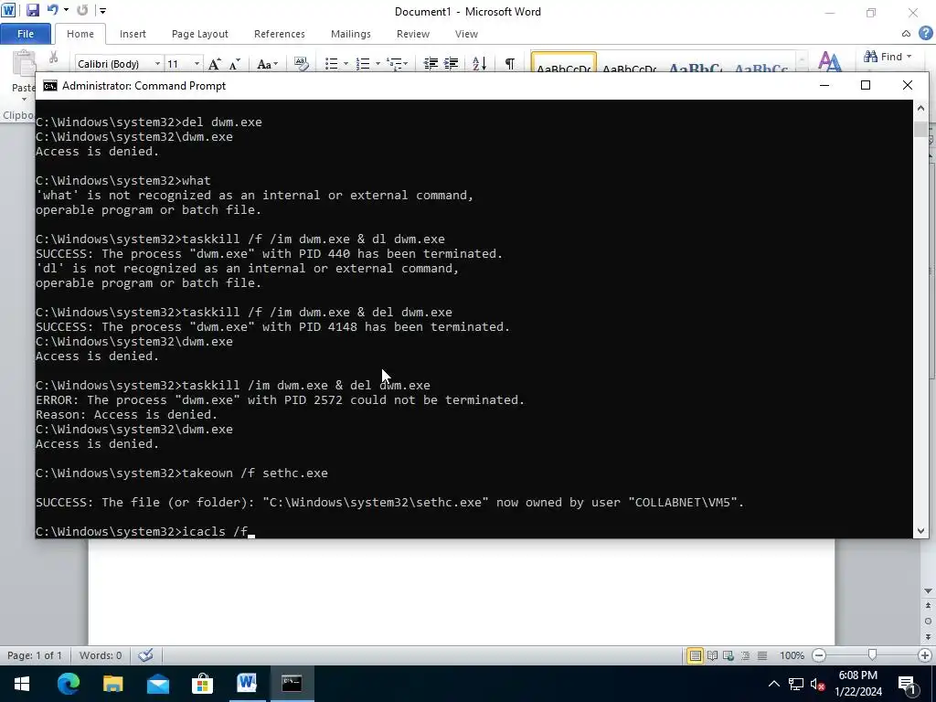Open the Change Case menu
Screen dimensions: 936x702
click(267, 64)
